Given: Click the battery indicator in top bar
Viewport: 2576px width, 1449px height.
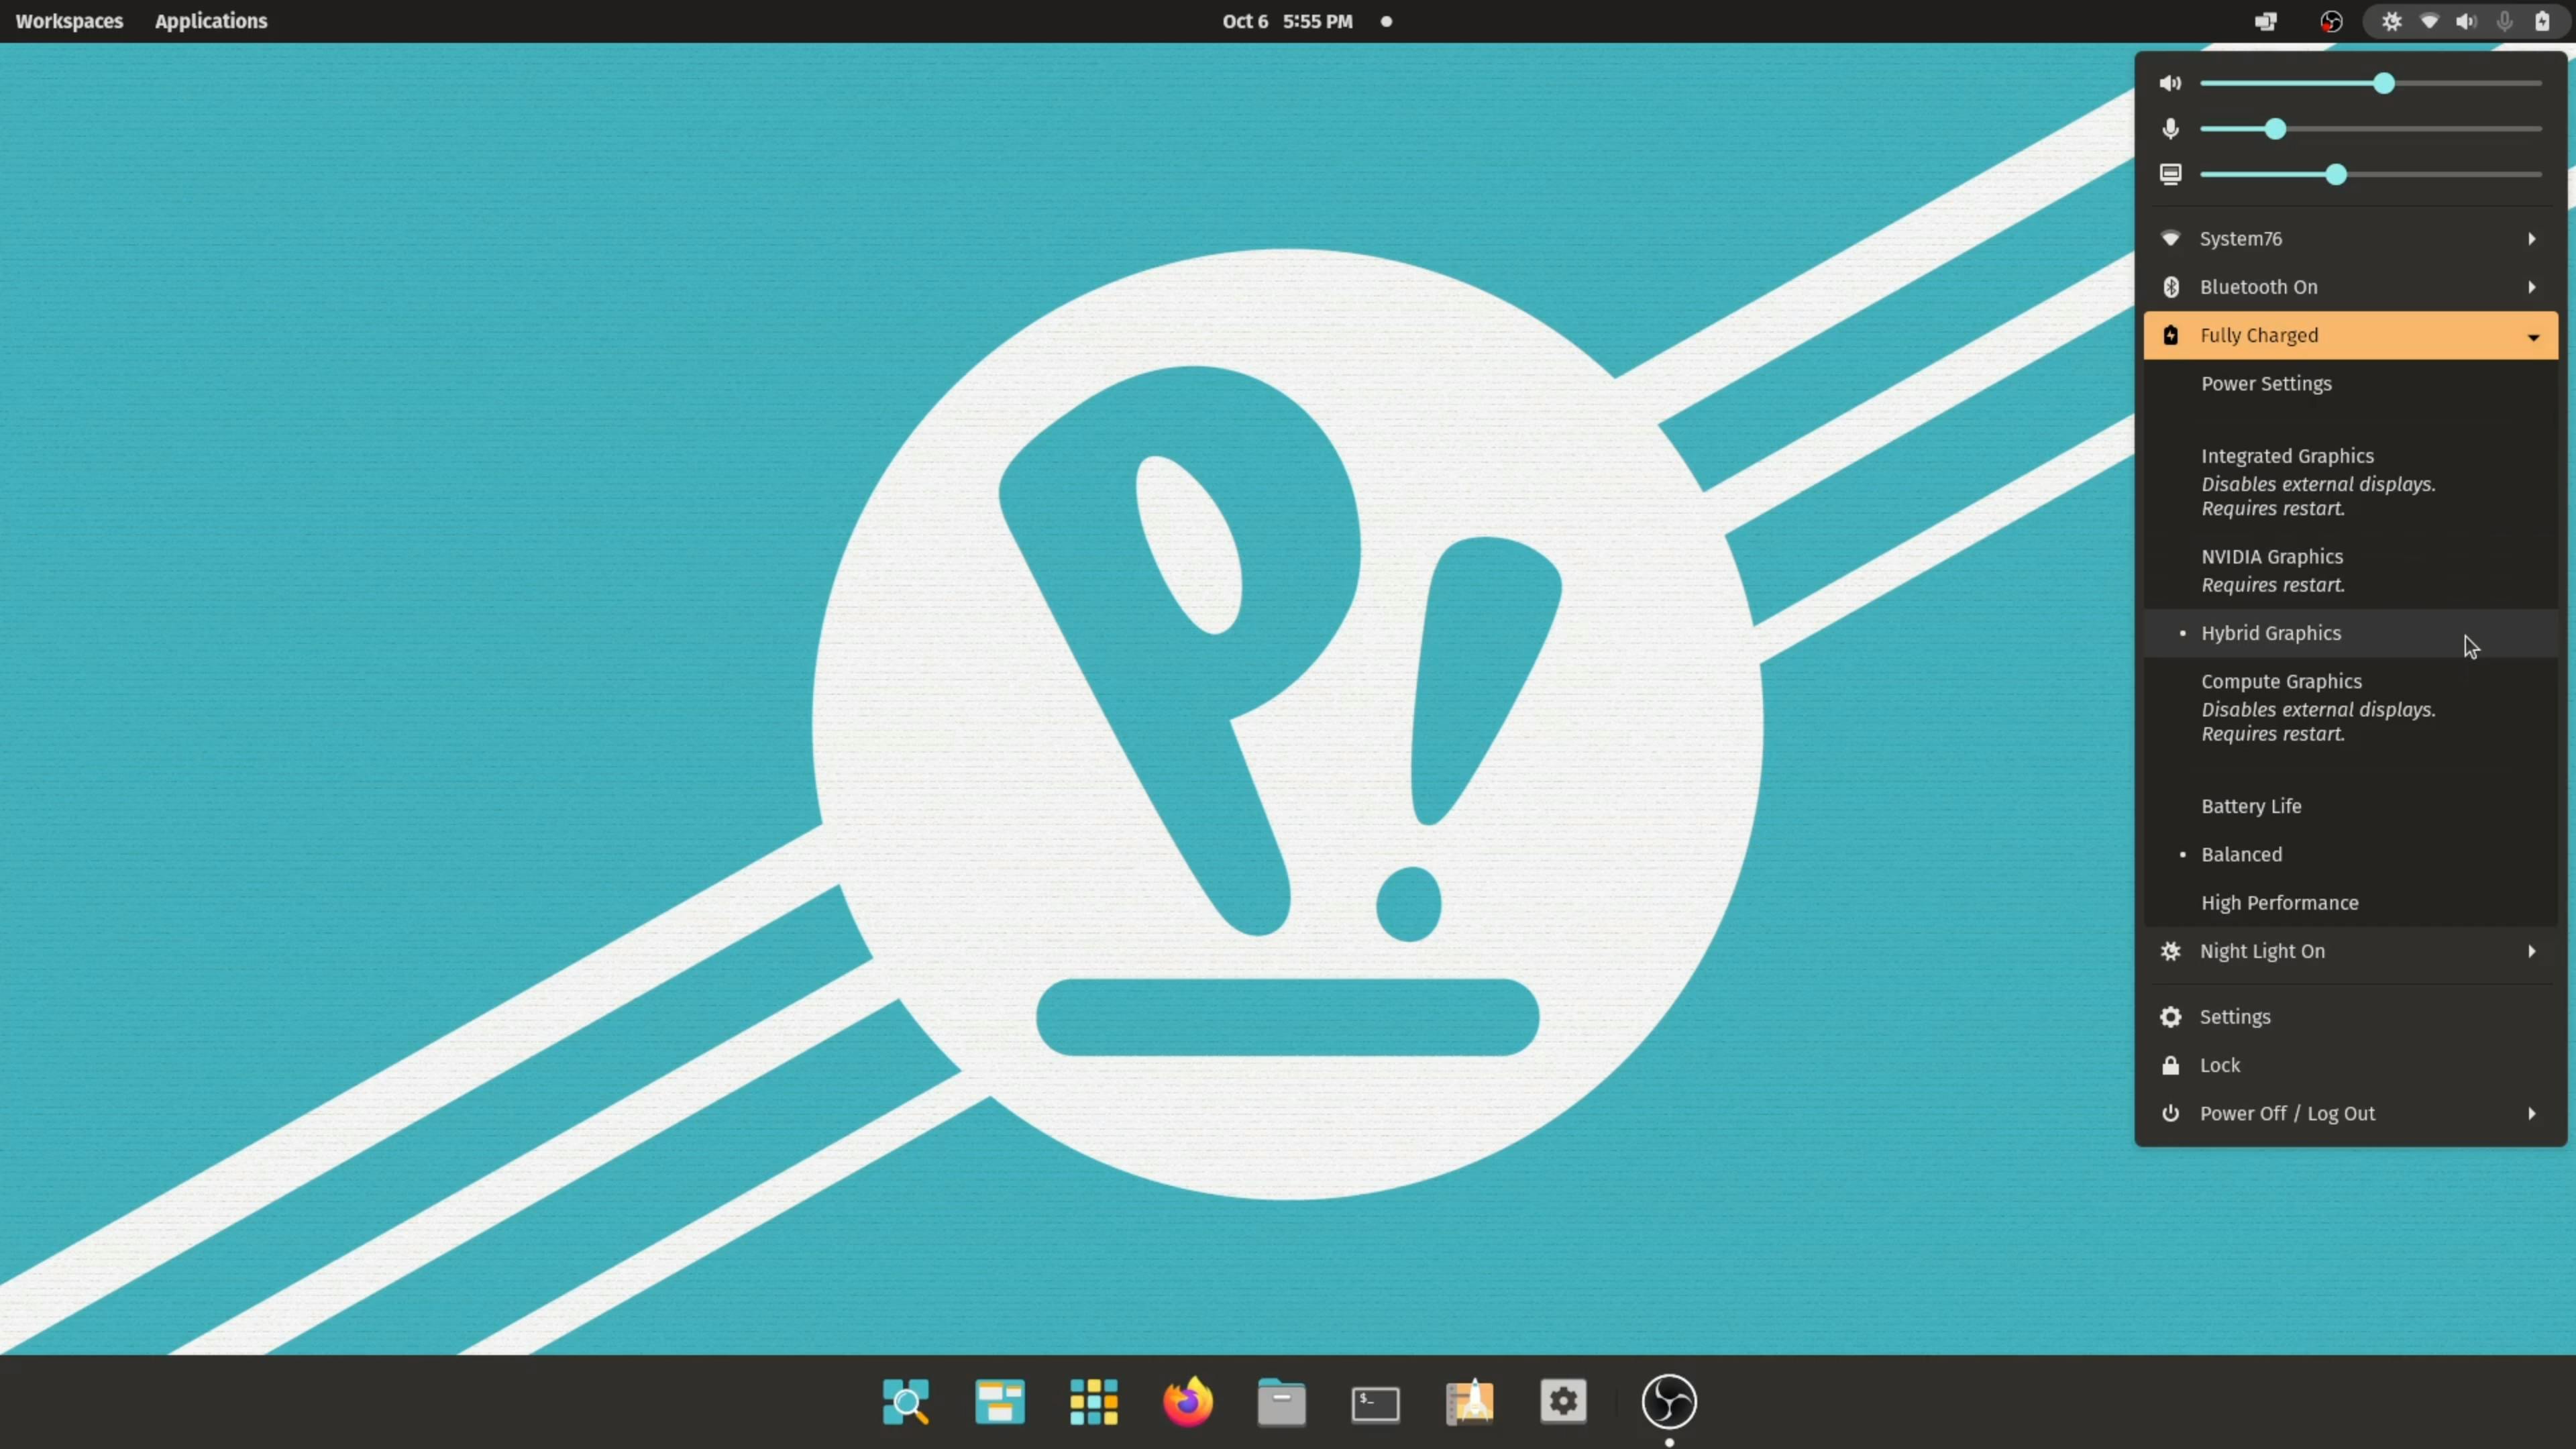Looking at the screenshot, I should [x=2542, y=21].
